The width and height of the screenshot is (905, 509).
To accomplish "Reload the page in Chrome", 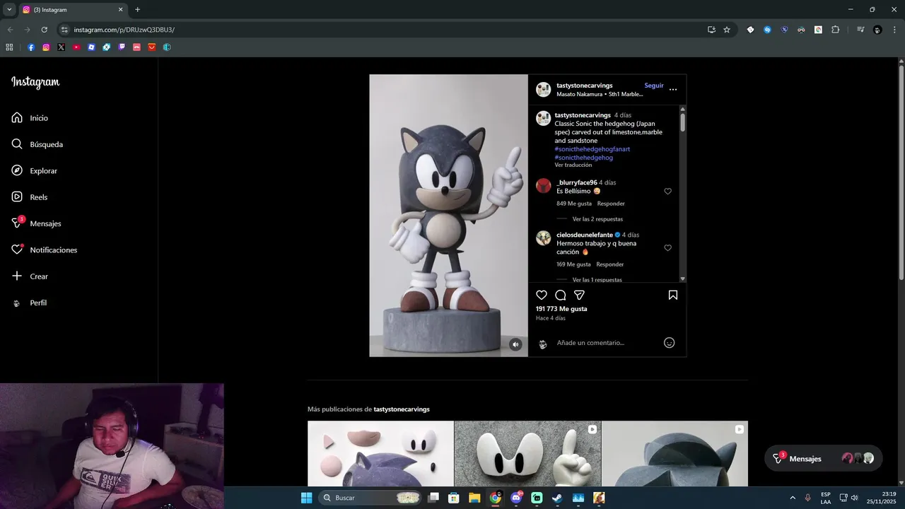I will click(x=44, y=30).
